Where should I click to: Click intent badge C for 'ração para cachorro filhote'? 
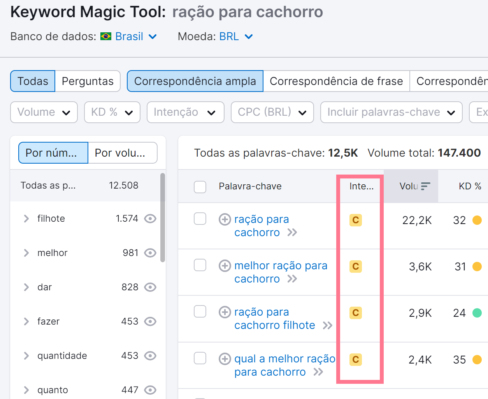356,313
